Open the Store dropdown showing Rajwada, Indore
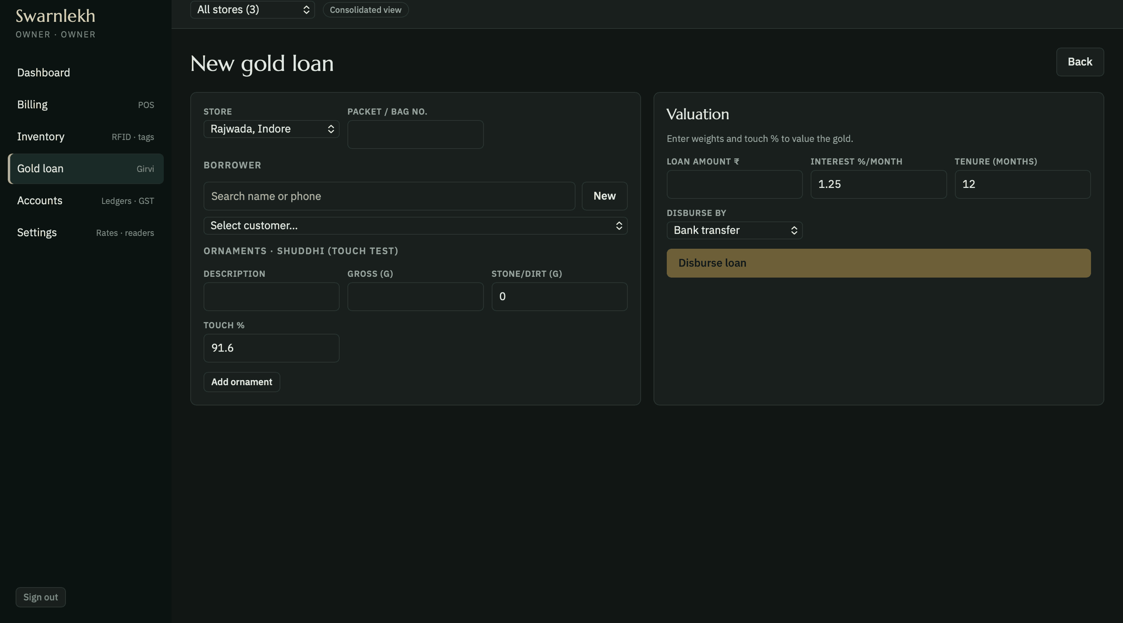The height and width of the screenshot is (623, 1123). coord(271,129)
